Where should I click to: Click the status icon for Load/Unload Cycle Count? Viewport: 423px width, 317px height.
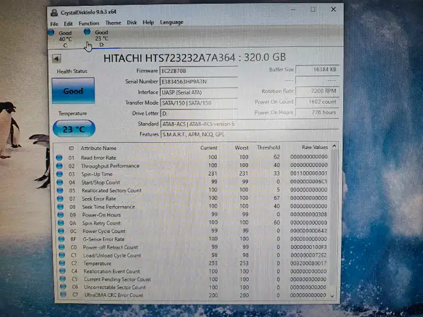62,255
